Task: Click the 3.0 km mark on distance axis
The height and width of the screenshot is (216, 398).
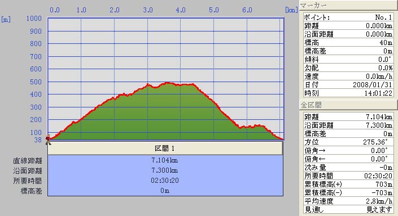Action: [x=148, y=10]
